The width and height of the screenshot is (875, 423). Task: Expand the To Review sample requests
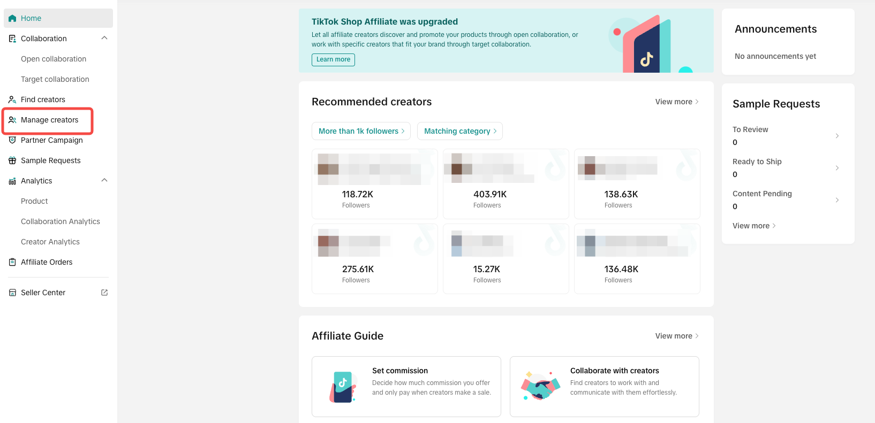(x=837, y=136)
